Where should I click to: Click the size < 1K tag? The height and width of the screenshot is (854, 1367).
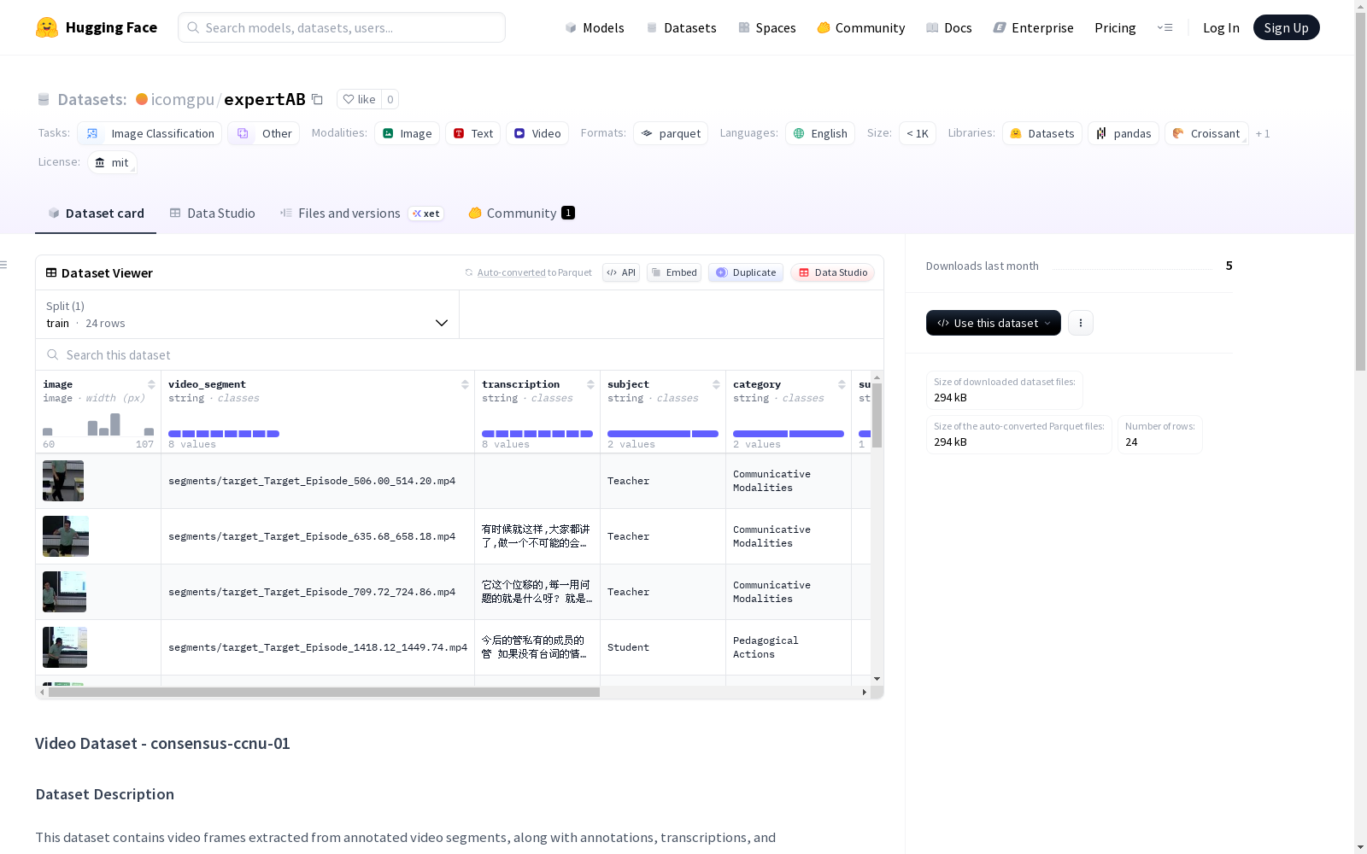[917, 133]
